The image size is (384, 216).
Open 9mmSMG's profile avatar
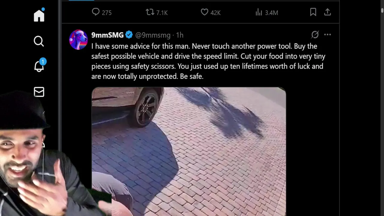(x=78, y=40)
